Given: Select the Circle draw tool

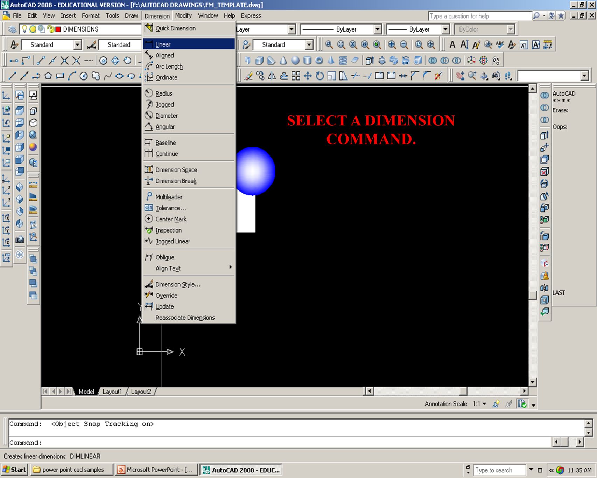Looking at the screenshot, I should coord(84,76).
